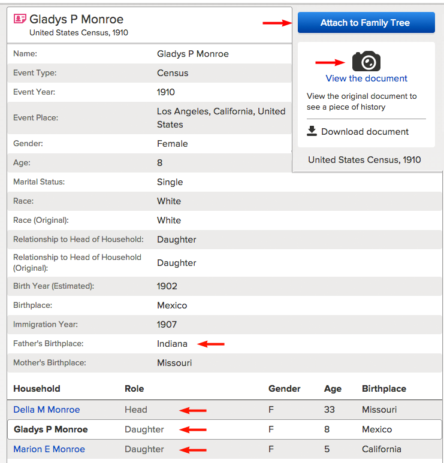Screen dimensions: 444x463
Task: Click the United States Census, 1910 collection label
Action: 364,160
